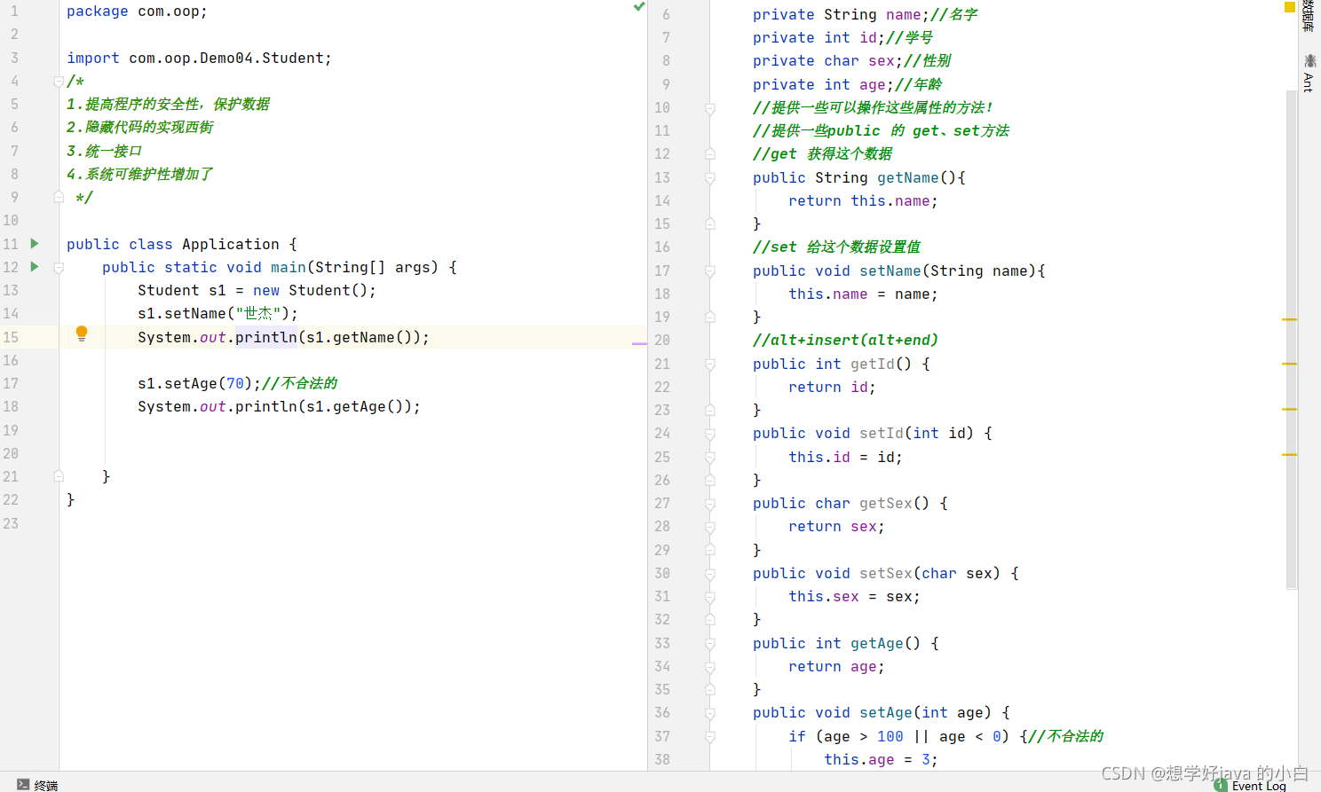Click import com.oop.Demo04.Student line

(x=199, y=59)
